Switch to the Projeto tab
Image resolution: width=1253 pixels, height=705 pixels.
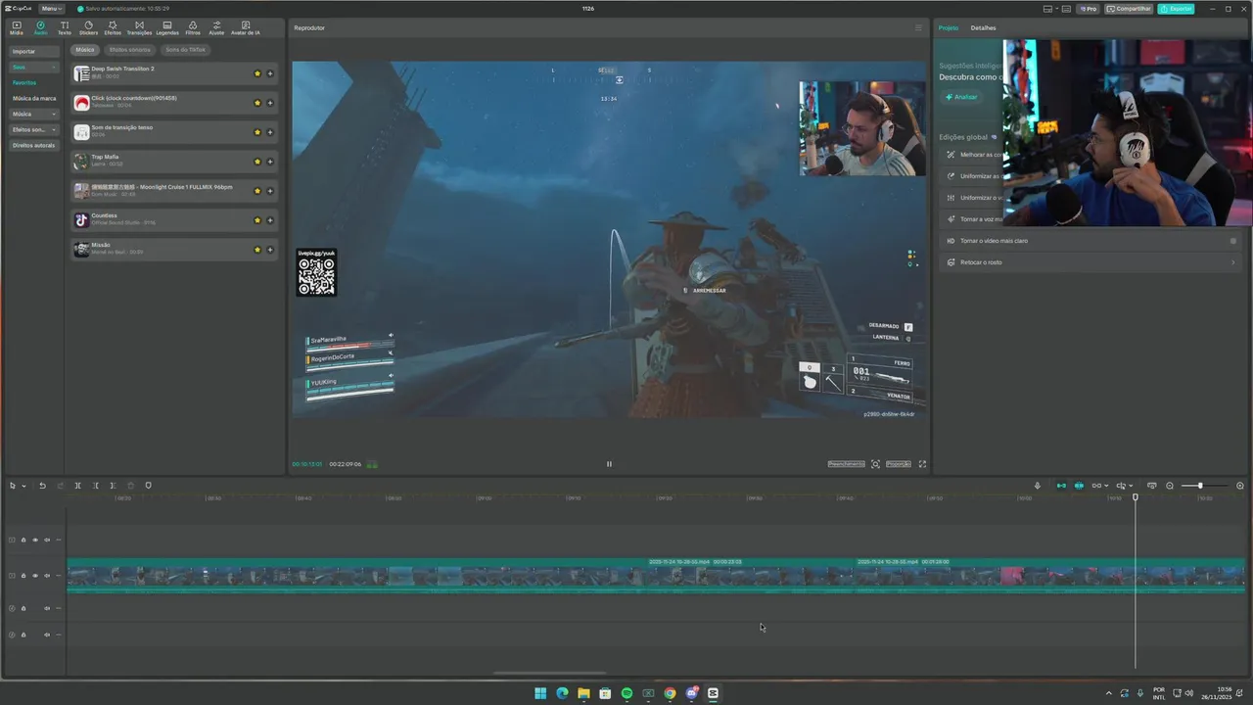[949, 27]
